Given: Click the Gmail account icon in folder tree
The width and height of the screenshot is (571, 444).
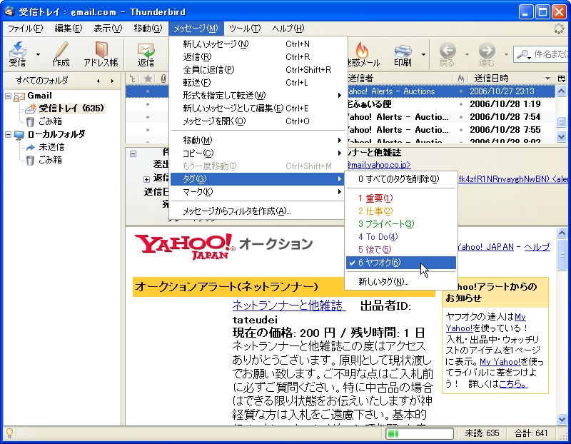Looking at the screenshot, I should click(19, 96).
